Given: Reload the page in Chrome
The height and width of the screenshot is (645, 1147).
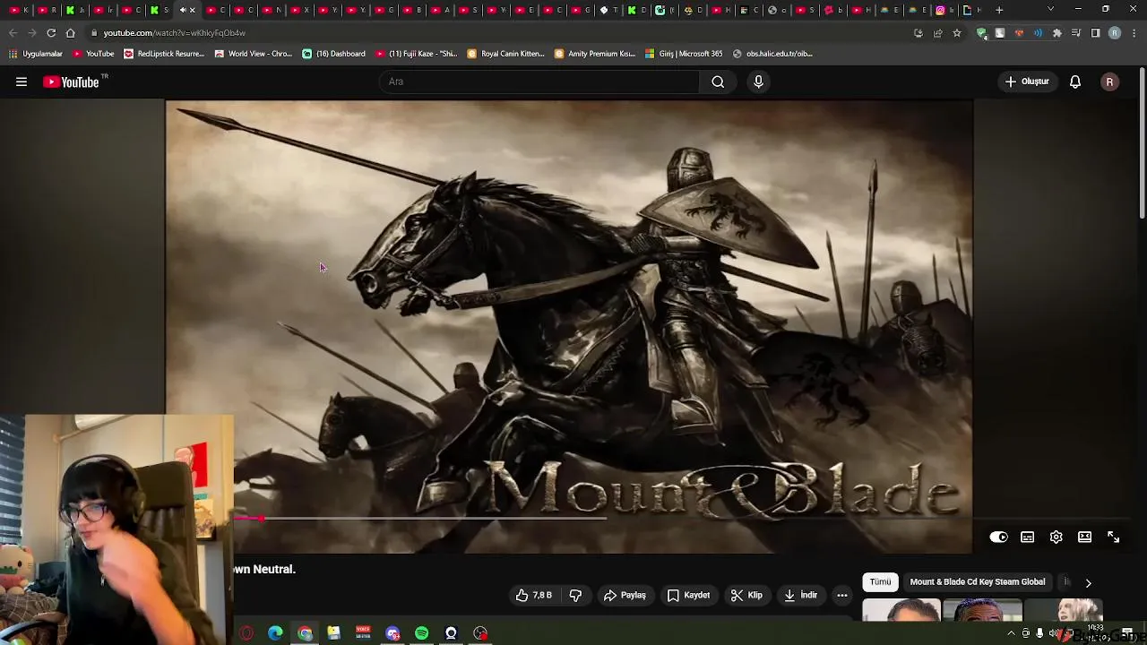Looking at the screenshot, I should [51, 33].
